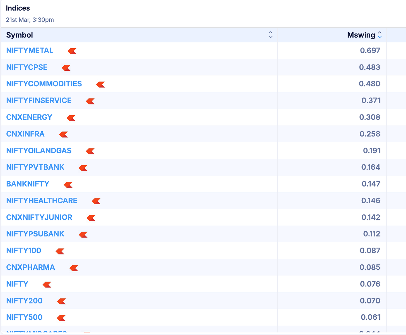Viewport: 406px width, 335px height.
Task: Select the Mswing value 0.191
Action: click(372, 151)
